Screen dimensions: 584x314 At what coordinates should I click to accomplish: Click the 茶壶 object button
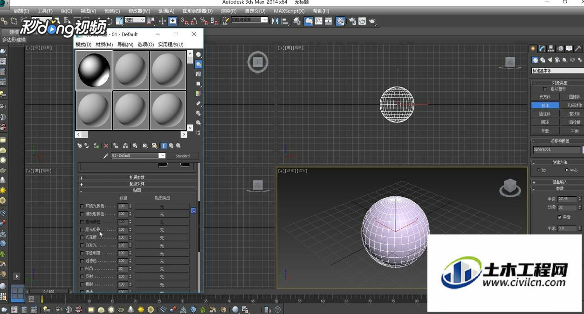[x=545, y=131]
